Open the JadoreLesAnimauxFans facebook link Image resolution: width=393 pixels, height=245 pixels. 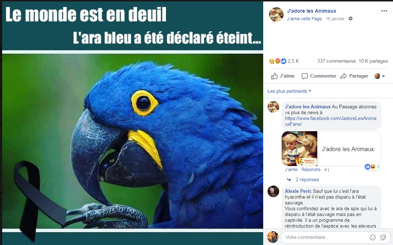point(331,121)
